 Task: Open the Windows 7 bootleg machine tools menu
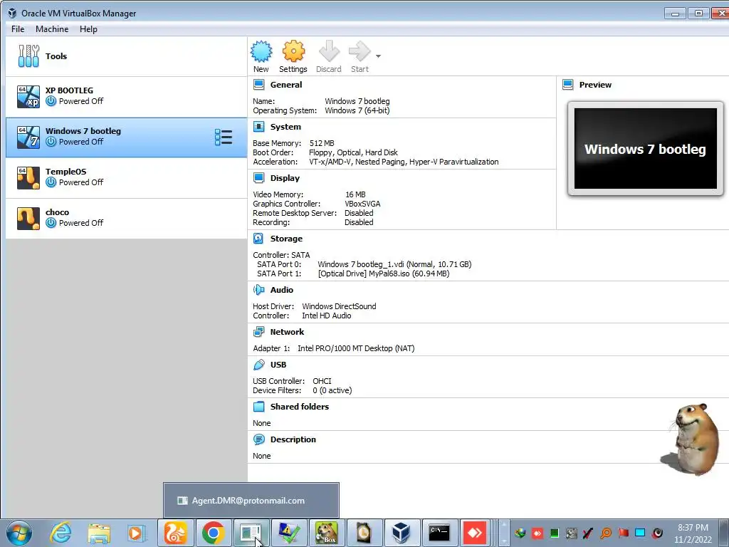tap(223, 137)
